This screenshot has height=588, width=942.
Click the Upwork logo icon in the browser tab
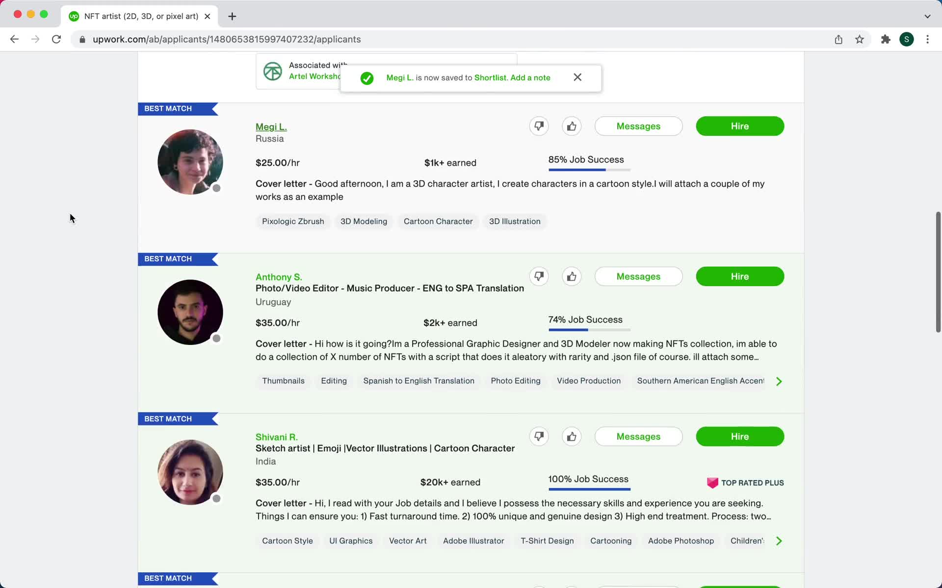[x=74, y=16]
